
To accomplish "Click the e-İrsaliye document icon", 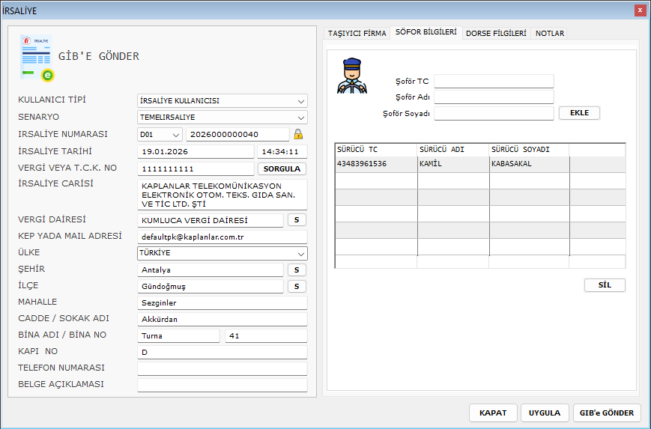I will 37,57.
